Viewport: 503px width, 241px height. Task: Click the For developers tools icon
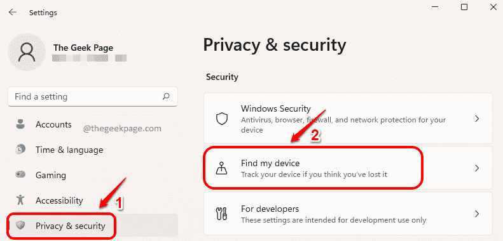point(222,213)
